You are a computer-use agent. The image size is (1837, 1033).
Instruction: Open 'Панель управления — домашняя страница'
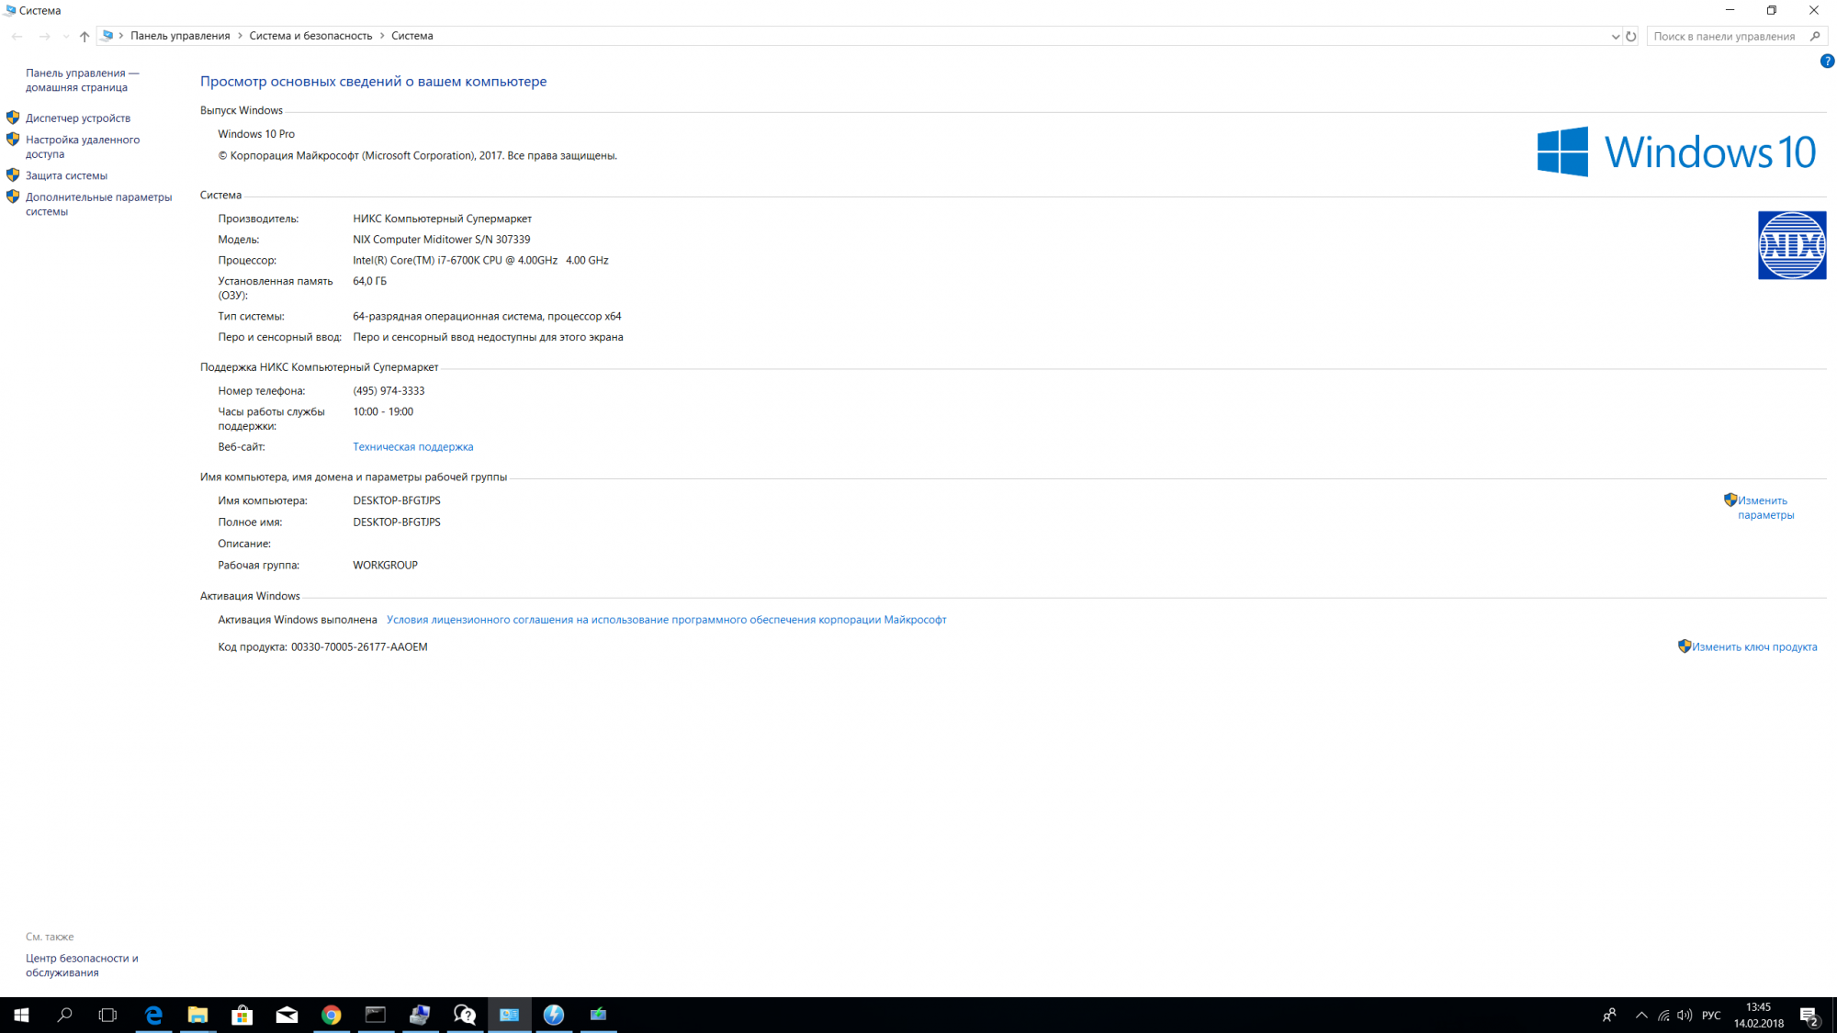tap(83, 80)
